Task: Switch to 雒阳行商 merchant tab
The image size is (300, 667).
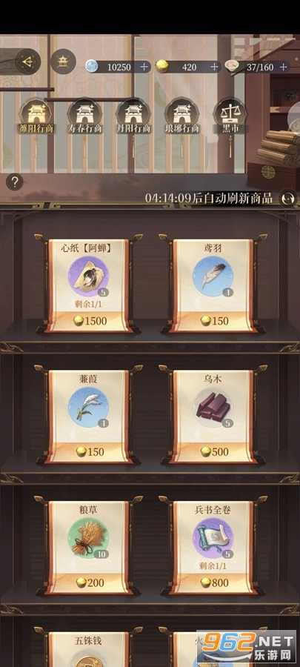Action: click(36, 116)
